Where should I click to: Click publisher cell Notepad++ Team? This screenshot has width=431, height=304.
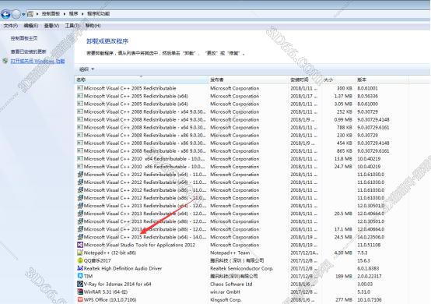tap(230, 253)
